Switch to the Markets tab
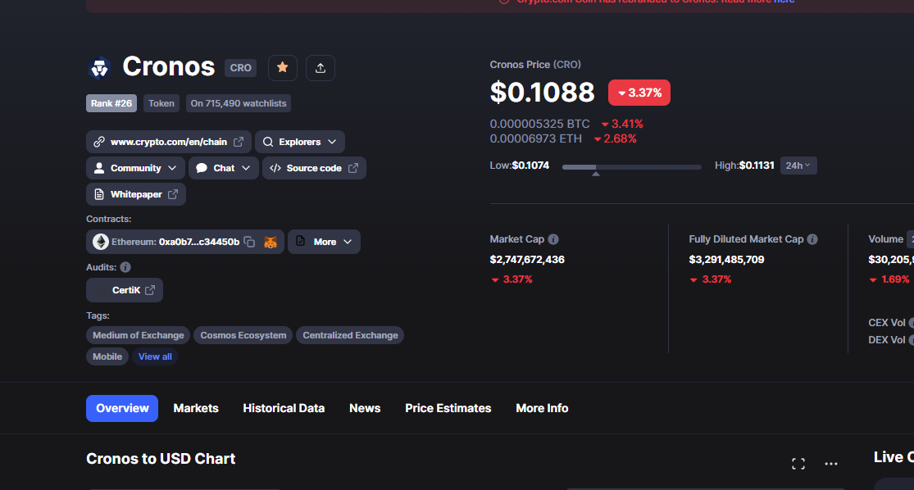The width and height of the screenshot is (914, 490). [x=196, y=408]
